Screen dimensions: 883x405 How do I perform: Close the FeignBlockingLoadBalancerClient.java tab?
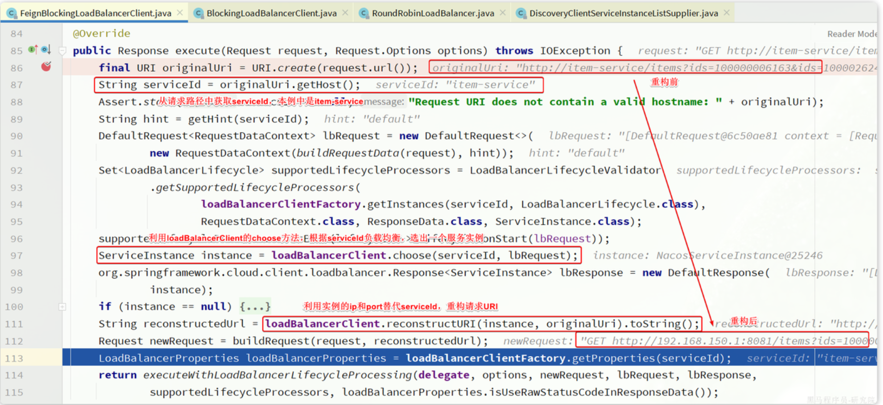coord(180,13)
